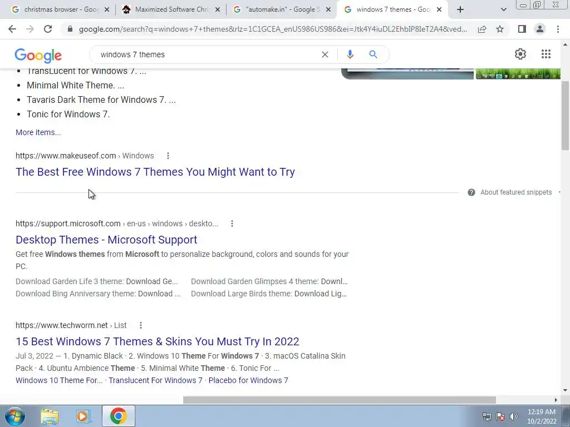570x427 pixels.
Task: Click Tonic for Windows 7 list item
Action: pyautogui.click(x=68, y=115)
